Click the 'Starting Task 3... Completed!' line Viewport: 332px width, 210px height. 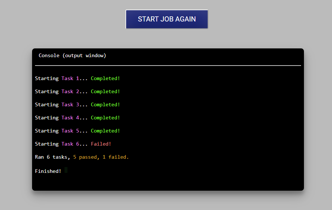coord(77,105)
